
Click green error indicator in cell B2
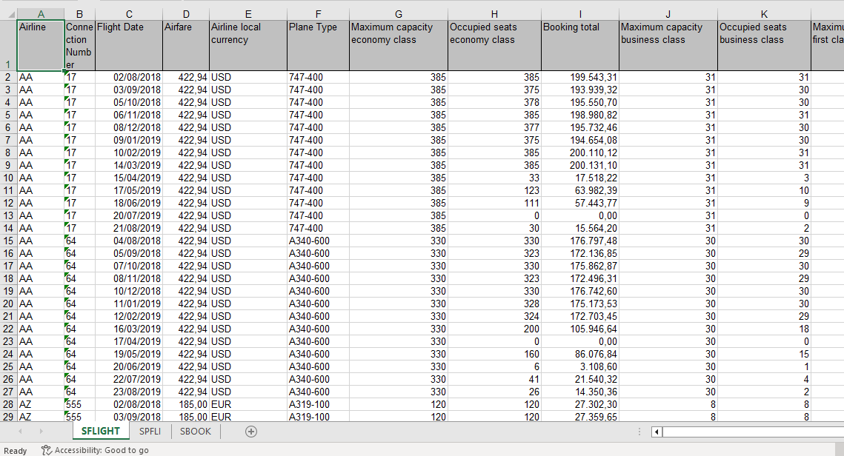click(67, 73)
